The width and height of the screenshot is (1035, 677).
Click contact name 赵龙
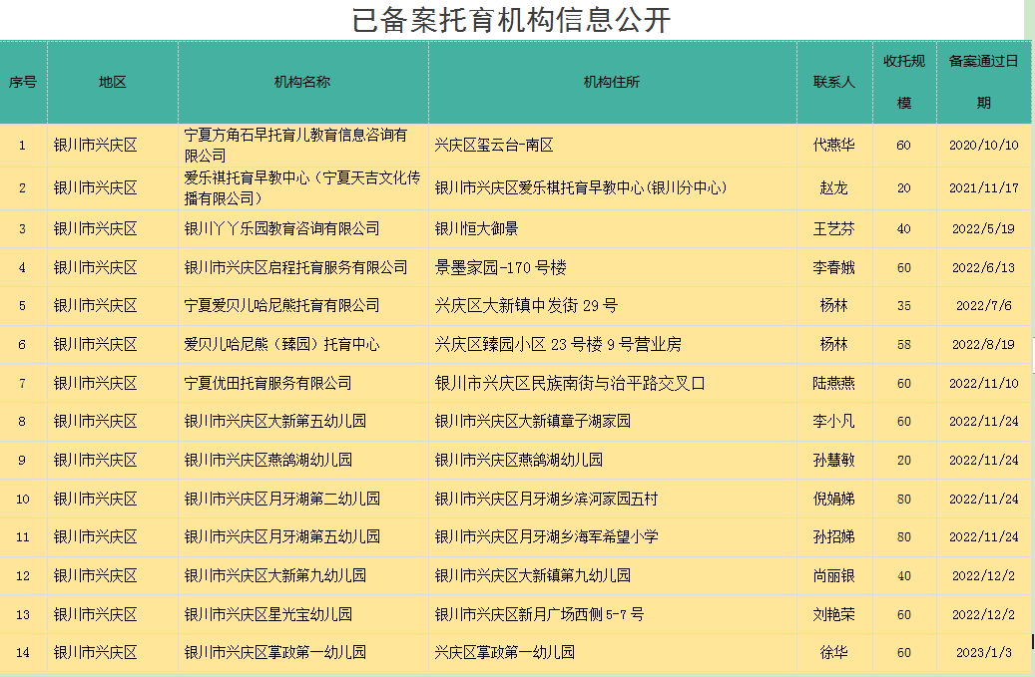click(x=833, y=187)
